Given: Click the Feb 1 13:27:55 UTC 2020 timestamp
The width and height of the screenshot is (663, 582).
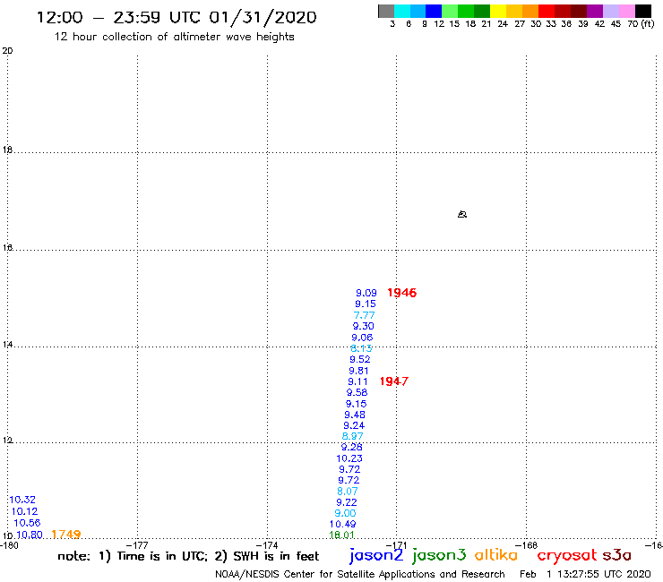Looking at the screenshot, I should (585, 574).
